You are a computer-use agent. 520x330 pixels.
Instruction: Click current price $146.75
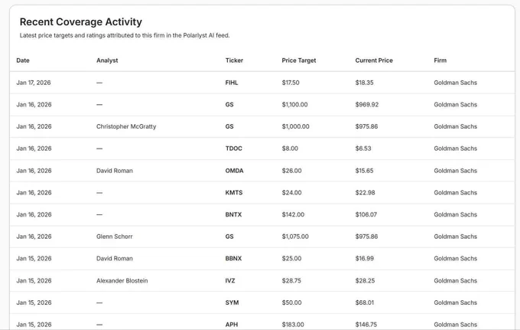point(366,325)
